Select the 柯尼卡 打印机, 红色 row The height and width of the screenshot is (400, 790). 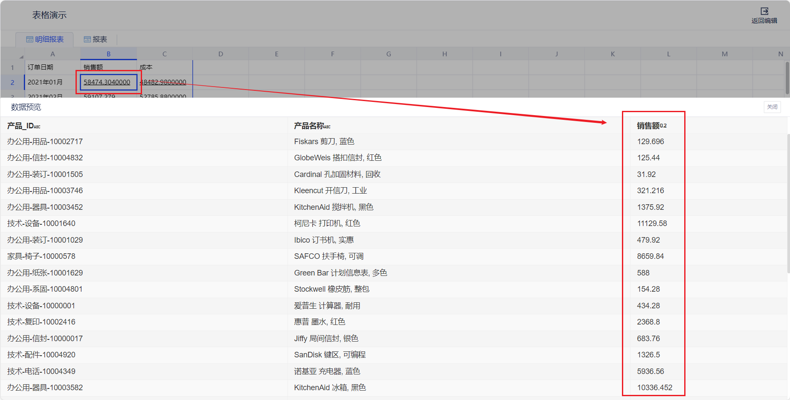(x=327, y=223)
